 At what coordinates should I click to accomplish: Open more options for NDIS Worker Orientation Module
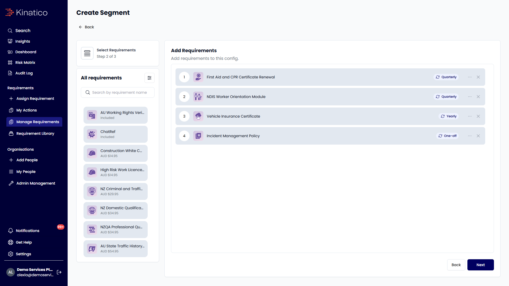pos(470,97)
